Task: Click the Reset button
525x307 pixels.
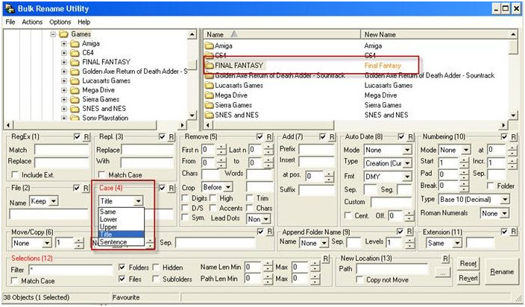Action: [468, 264]
